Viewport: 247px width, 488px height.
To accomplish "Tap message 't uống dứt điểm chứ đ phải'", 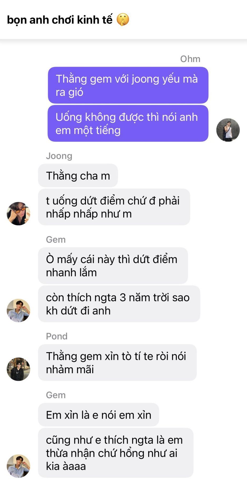I will click(114, 207).
